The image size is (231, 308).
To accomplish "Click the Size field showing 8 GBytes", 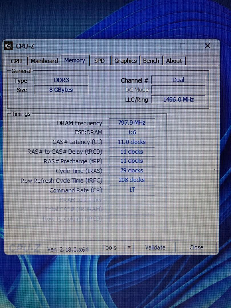I will click(x=61, y=90).
